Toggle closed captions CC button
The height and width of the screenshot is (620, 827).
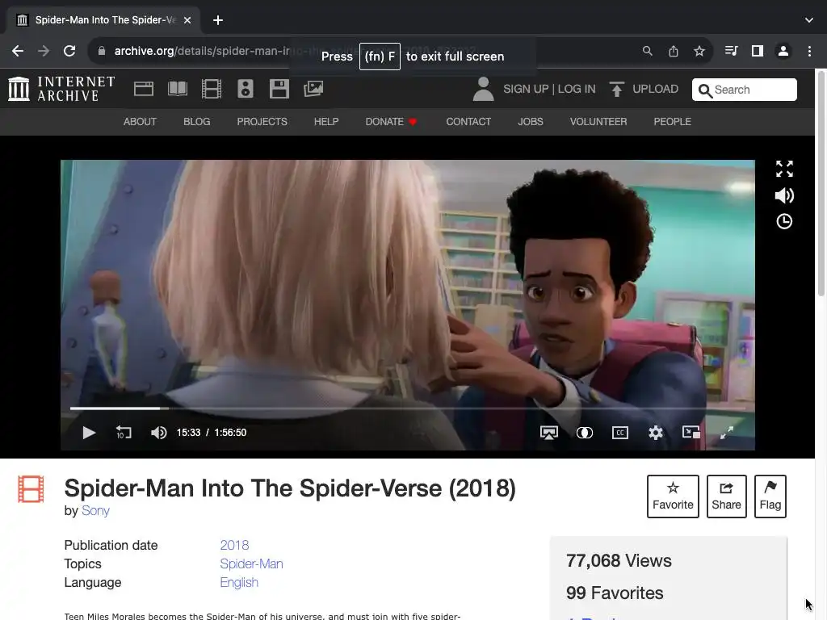point(619,433)
